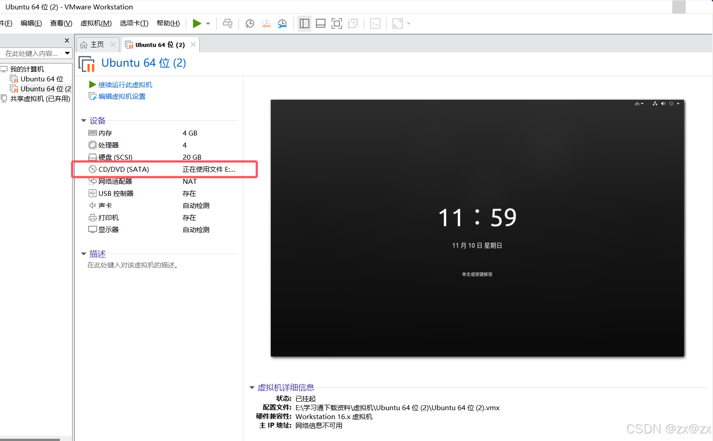Open the power options dropdown arrow

click(x=208, y=24)
